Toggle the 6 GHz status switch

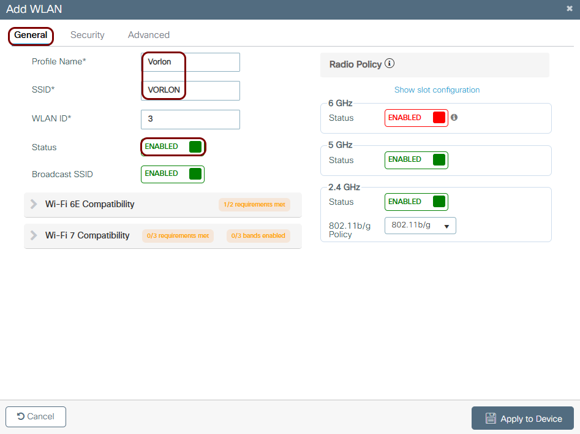point(416,118)
